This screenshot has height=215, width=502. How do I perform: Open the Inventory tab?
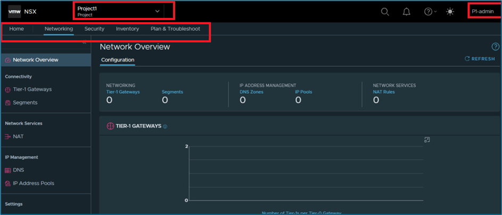point(127,29)
